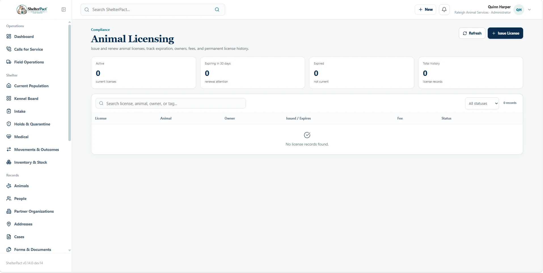Open notifications bell icon
The height and width of the screenshot is (273, 543).
(444, 10)
